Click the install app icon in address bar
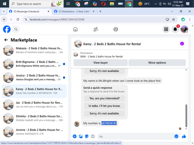Viewport: 194px width, 145px height. pos(167,19)
